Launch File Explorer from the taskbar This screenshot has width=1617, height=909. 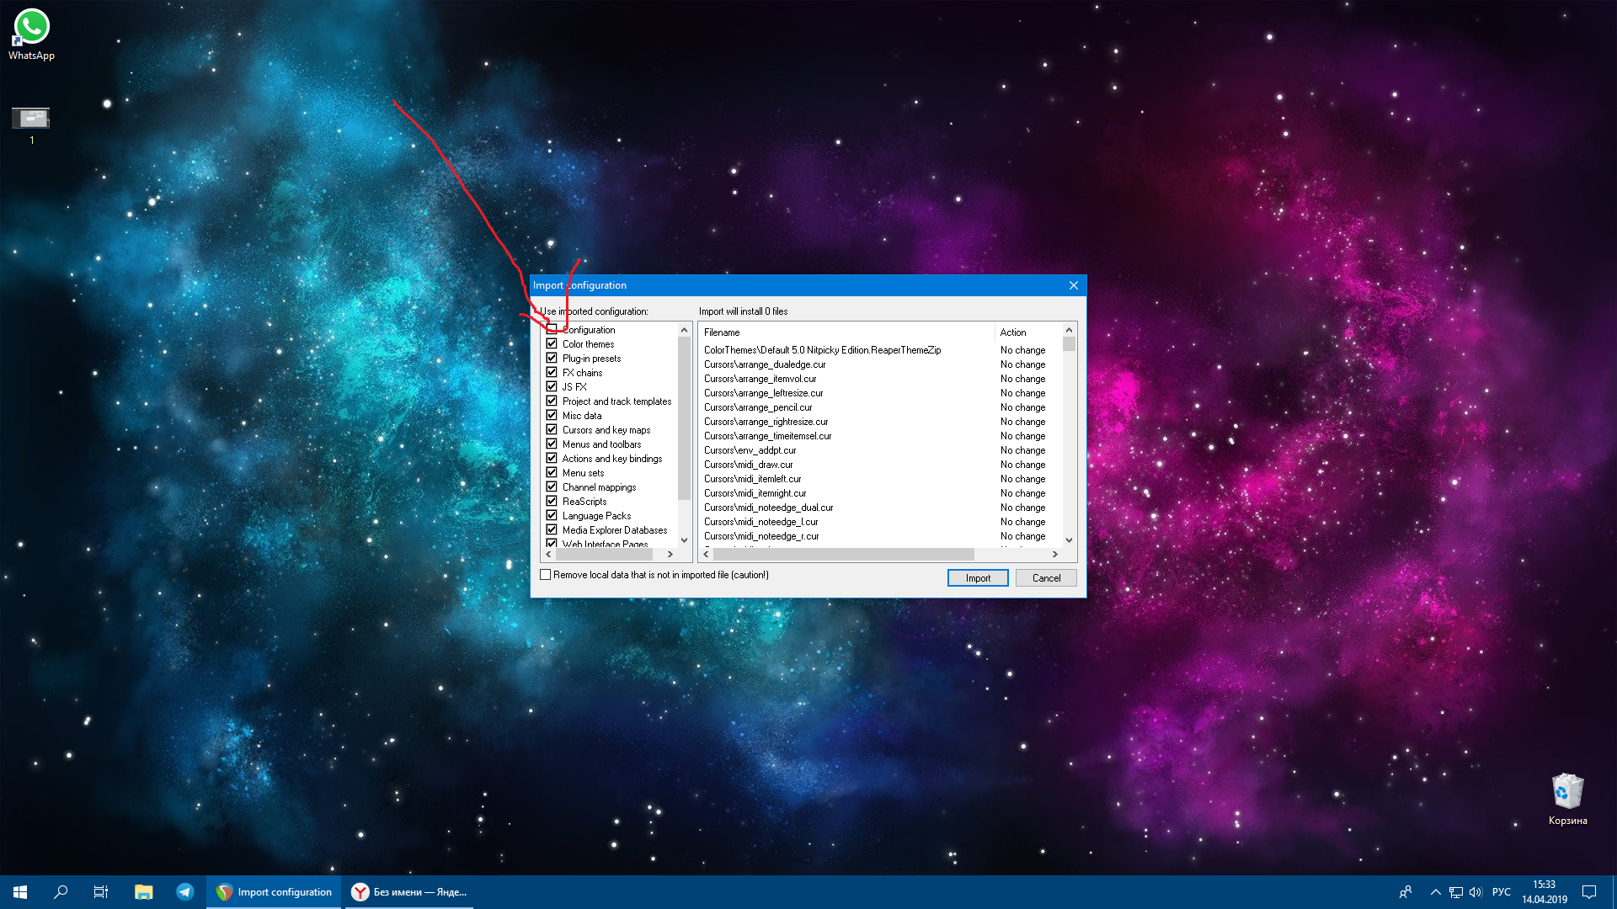point(143,892)
